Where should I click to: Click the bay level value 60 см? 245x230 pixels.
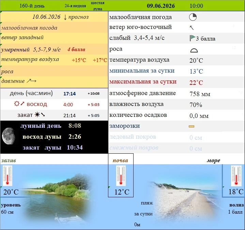point(7,212)
